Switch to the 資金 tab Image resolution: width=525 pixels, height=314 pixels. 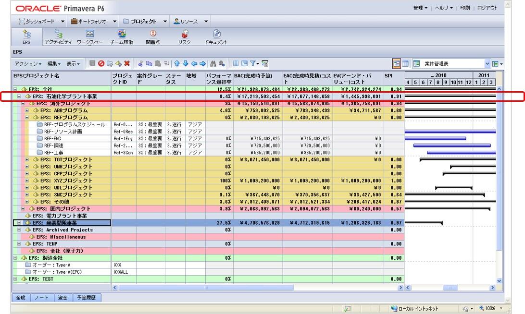pyautogui.click(x=62, y=298)
